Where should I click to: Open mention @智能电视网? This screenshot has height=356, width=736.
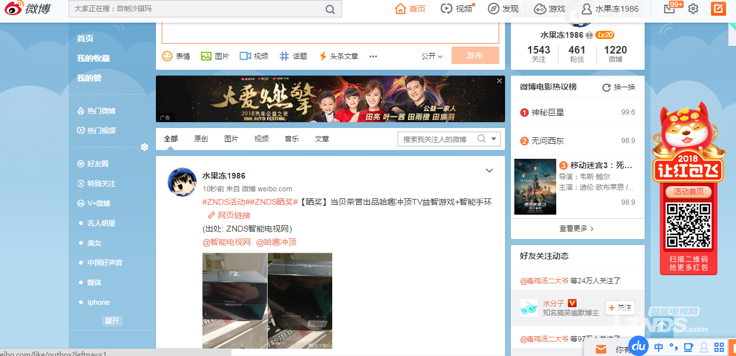point(226,242)
